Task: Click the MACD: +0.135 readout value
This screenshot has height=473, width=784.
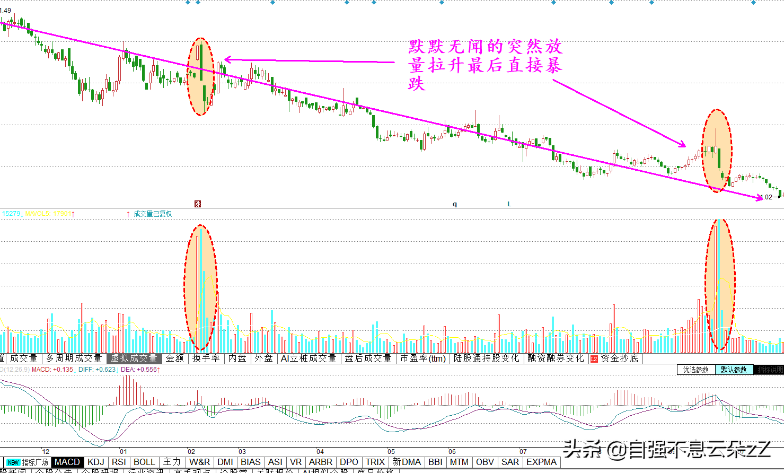Action: [x=52, y=370]
